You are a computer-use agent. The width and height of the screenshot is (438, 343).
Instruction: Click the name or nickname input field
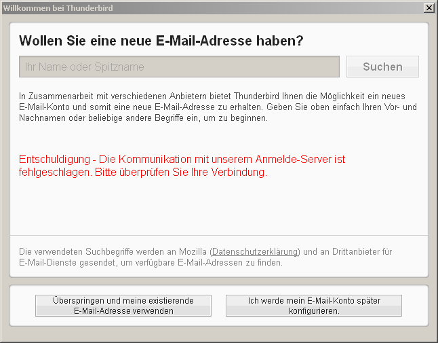tap(179, 67)
